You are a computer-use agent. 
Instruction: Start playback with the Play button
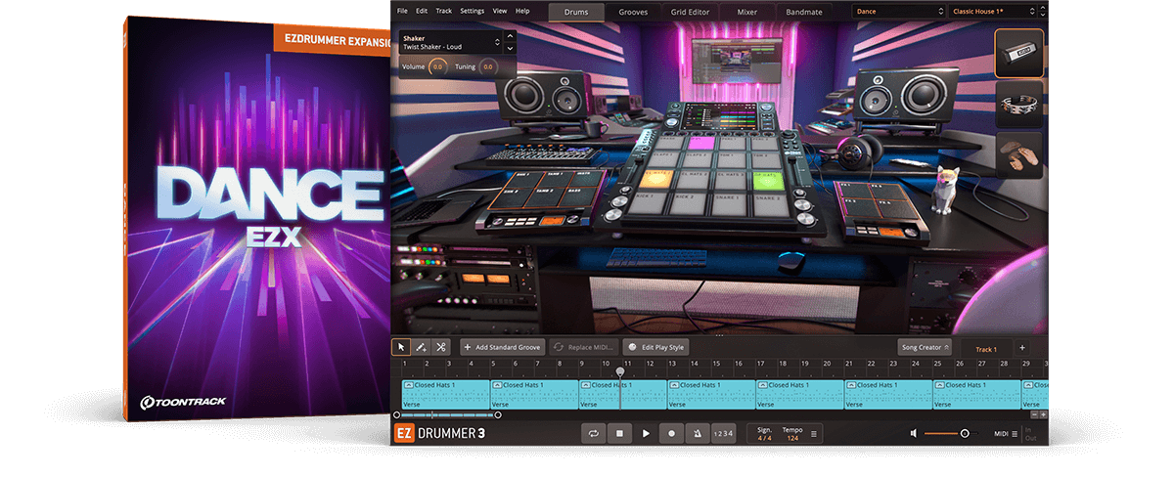646,433
